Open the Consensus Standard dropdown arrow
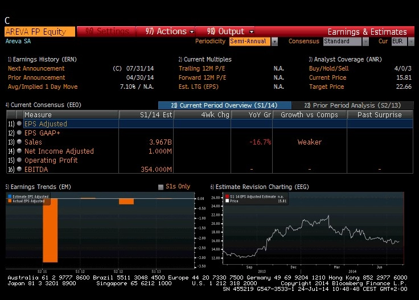This screenshot has width=419, height=300. (365, 42)
